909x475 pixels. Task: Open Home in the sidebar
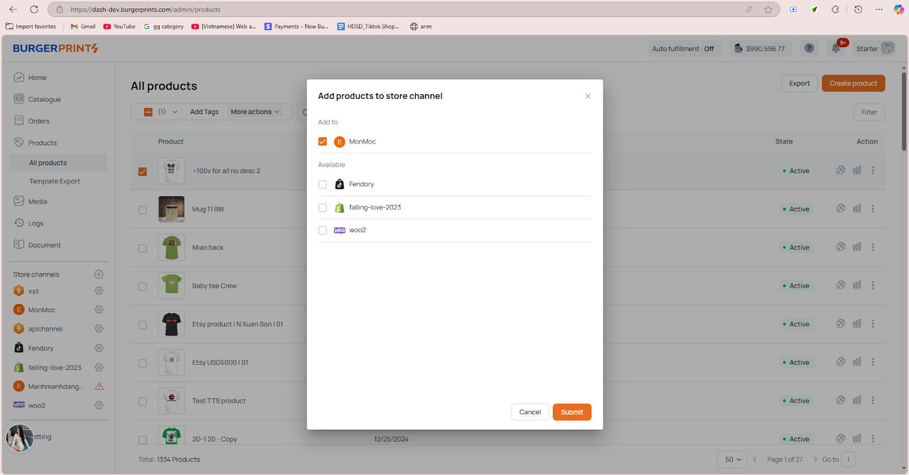[37, 78]
